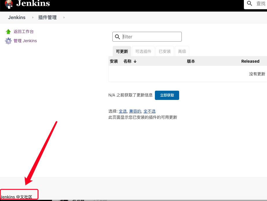Click the 没有更新 table message
Screen dimensions: 267x201
[257, 74]
